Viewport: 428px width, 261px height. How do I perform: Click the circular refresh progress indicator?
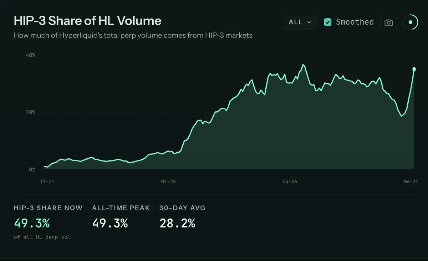411,22
